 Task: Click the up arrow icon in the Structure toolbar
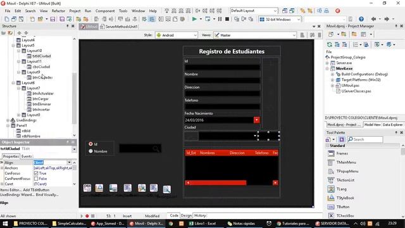(x=19, y=33)
